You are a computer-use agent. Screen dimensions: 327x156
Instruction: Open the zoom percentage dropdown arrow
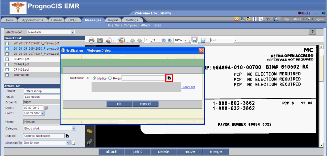[186, 40]
